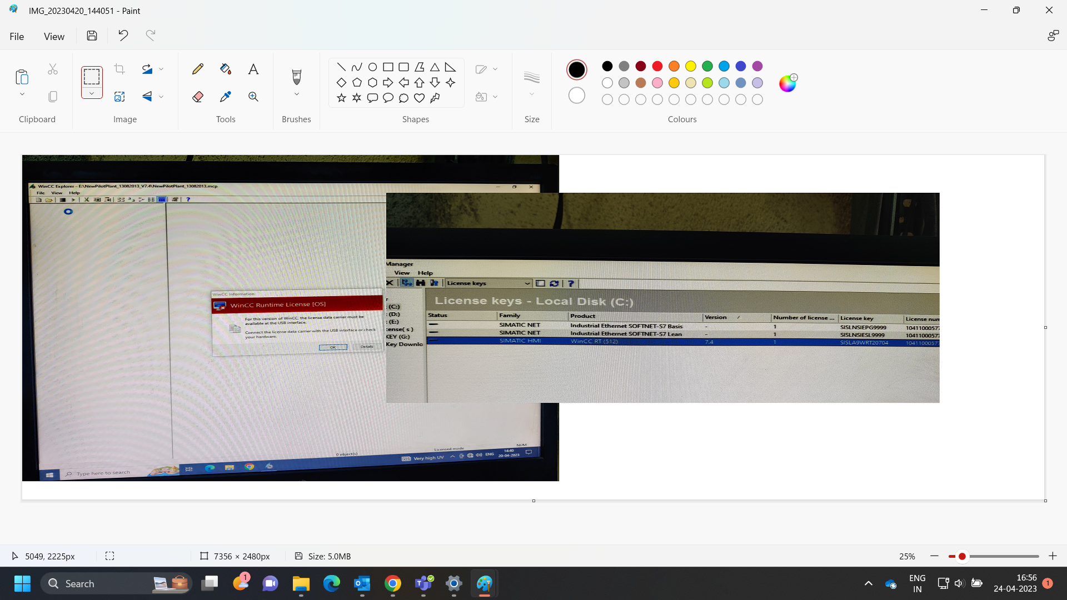Click the Edit colours rainbow wheel
Screen dimensions: 1067x600
787,83
